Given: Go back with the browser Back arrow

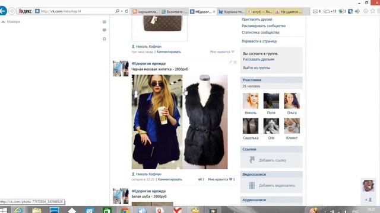Looking at the screenshot, I should (x=3, y=11).
